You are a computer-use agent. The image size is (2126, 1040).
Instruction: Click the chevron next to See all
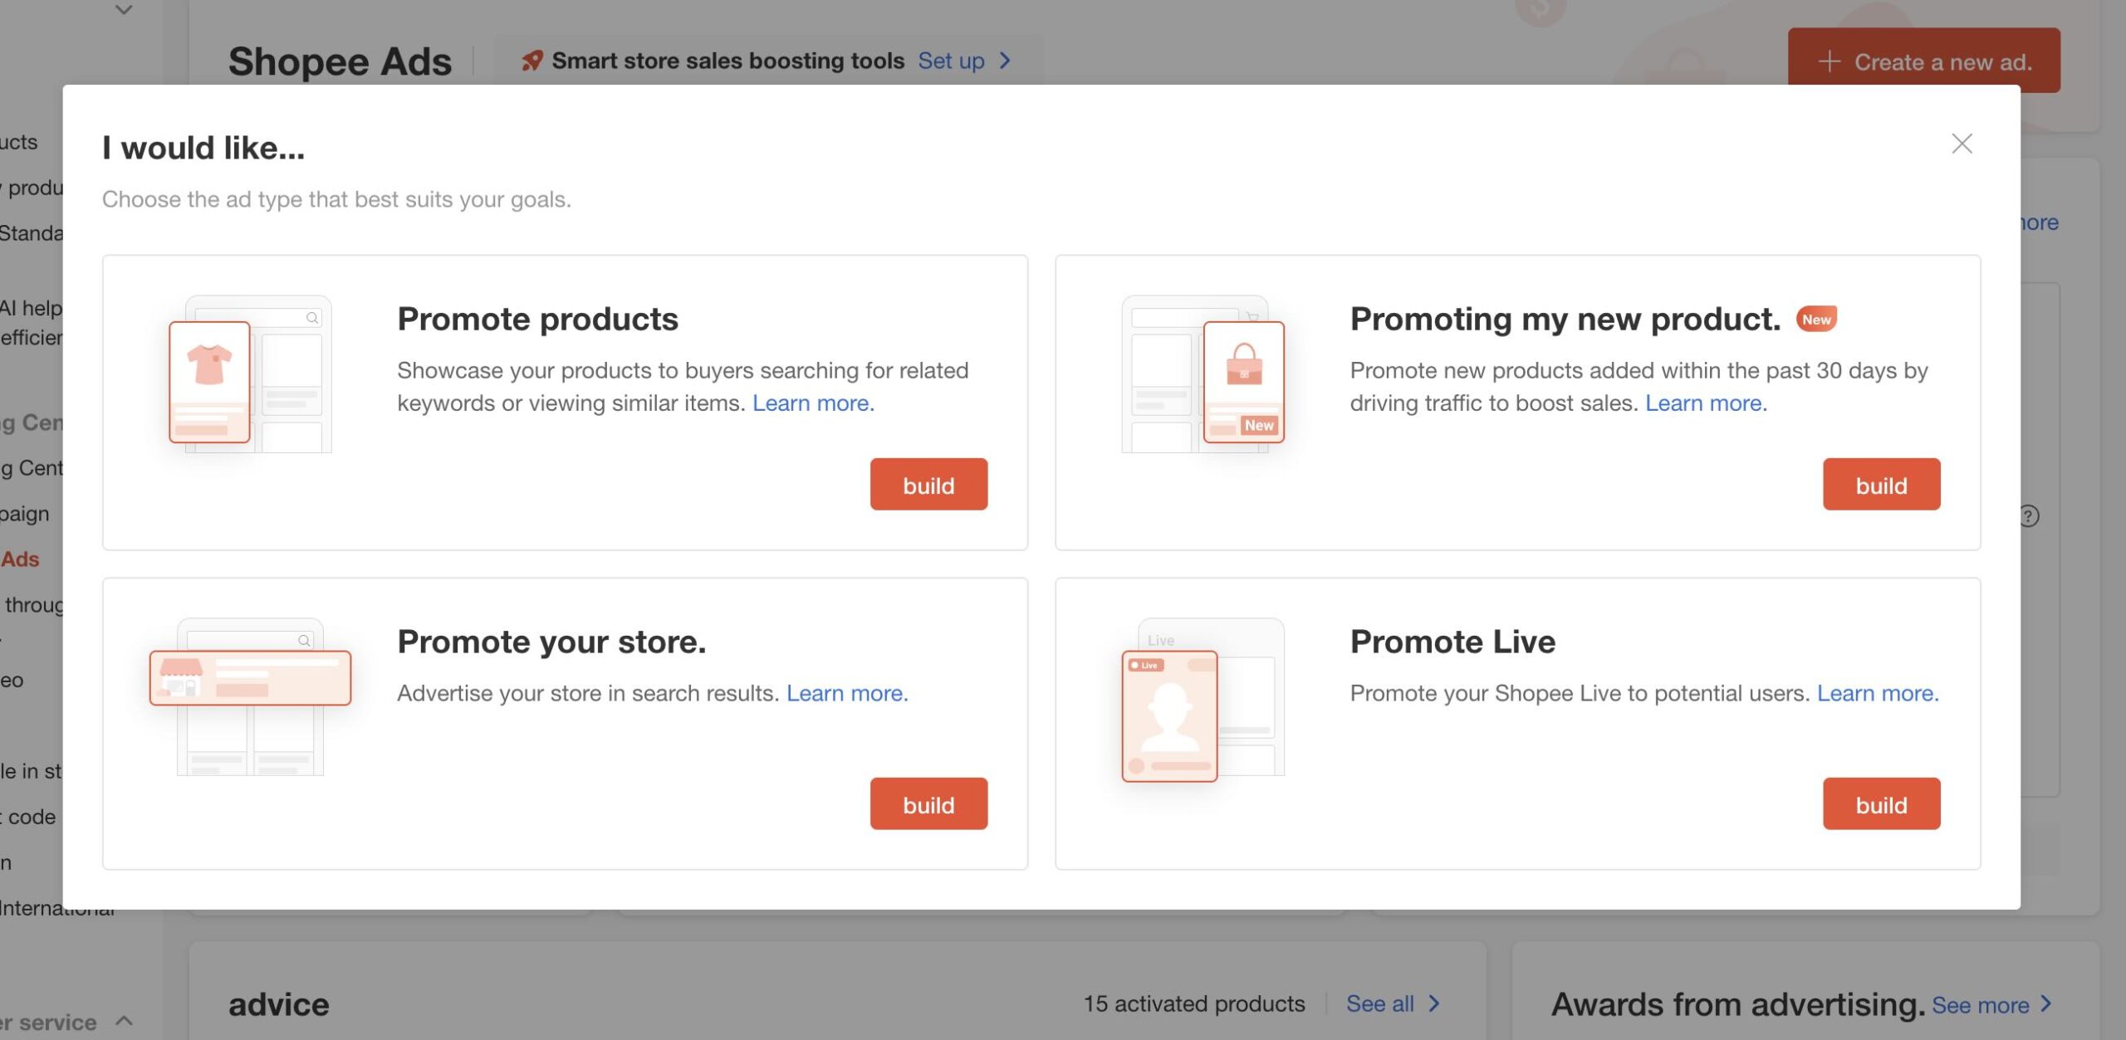click(1434, 1003)
